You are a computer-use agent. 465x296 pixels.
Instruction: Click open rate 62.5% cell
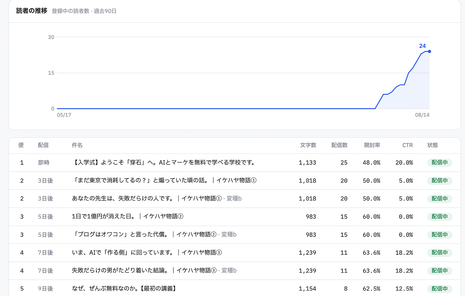pos(371,289)
